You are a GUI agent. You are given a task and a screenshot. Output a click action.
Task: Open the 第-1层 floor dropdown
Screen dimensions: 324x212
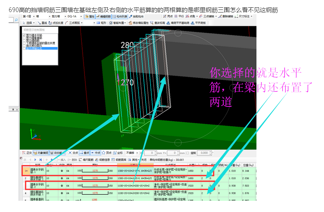pyautogui.click(x=34, y=16)
